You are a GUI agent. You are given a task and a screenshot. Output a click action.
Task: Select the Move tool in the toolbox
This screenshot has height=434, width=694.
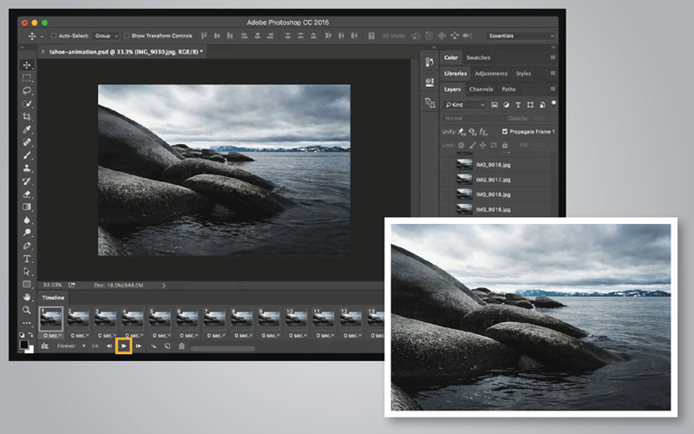pos(27,65)
